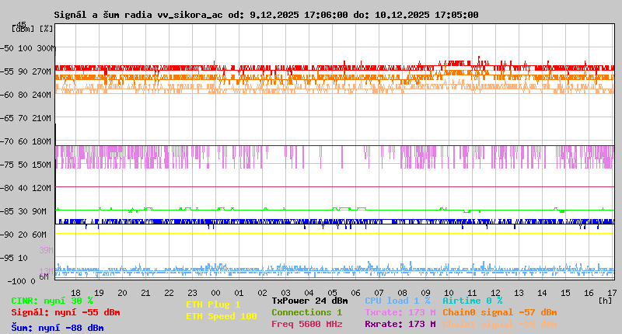The width and height of the screenshot is (622, 334).
Task: Click the 'Airtime 0 %' legend label
Action: point(473,301)
